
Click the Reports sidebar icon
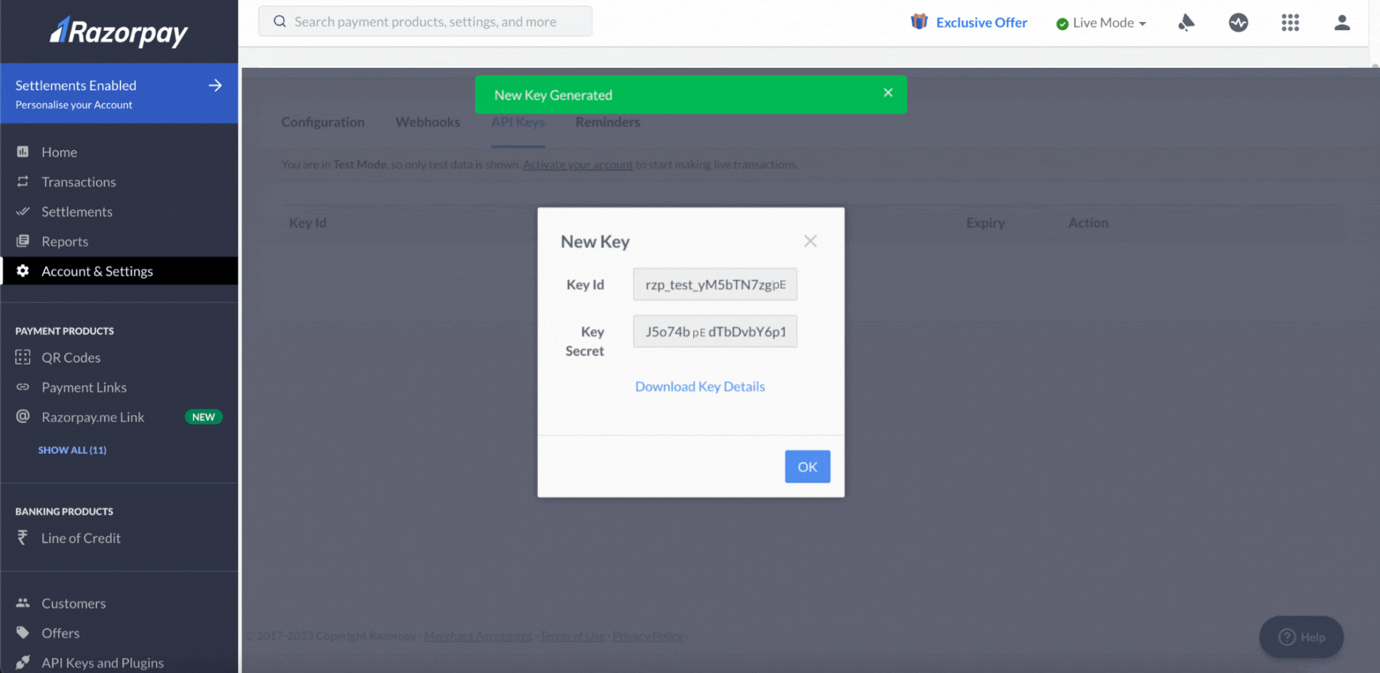[23, 241]
